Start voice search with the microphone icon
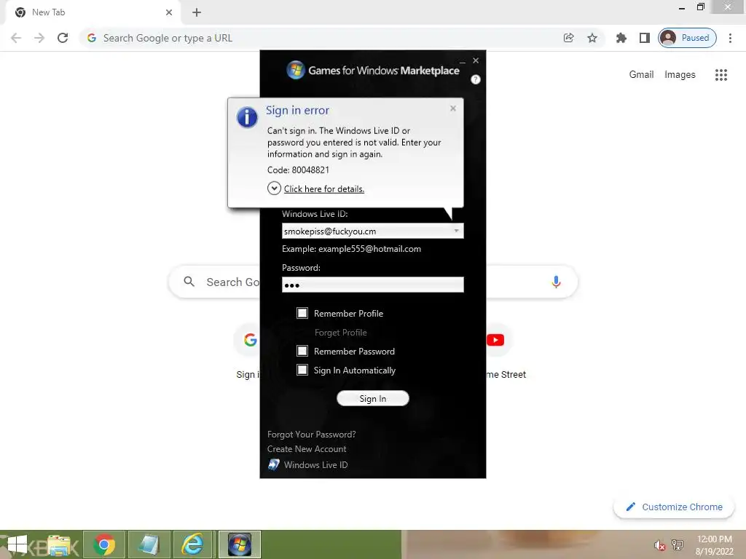746x559 pixels. pyautogui.click(x=556, y=282)
